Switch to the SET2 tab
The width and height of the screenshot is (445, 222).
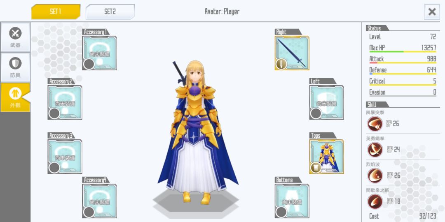click(110, 12)
